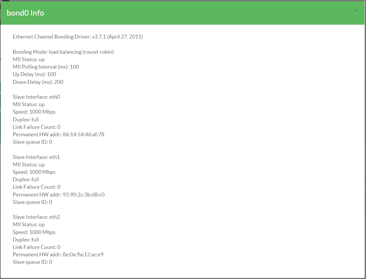366x279 pixels.
Task: Click MII Status up under eth2
Action: 29,224
